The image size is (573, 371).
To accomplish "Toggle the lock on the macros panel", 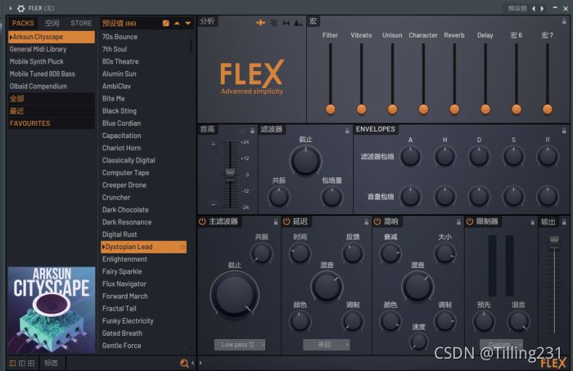I will [564, 22].
